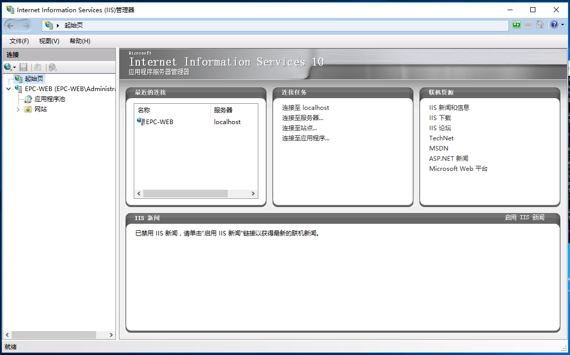Viewport: 570px width, 355px height.
Task: Select 应用程序池 in the tree
Action: pos(50,99)
